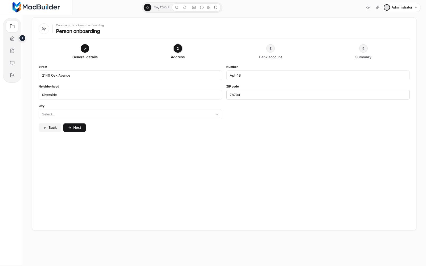This screenshot has width=426, height=266.
Task: Click the Person onboarding page heading
Action: tap(78, 31)
